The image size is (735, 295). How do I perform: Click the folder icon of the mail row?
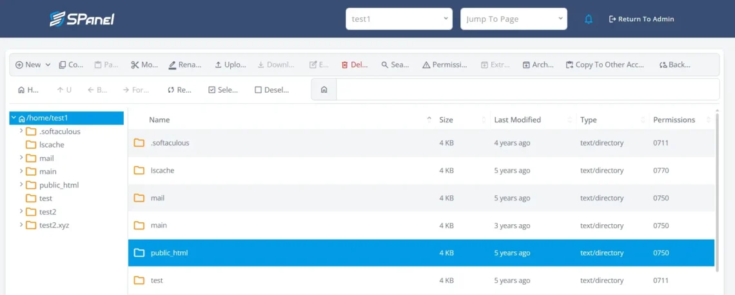(x=139, y=198)
